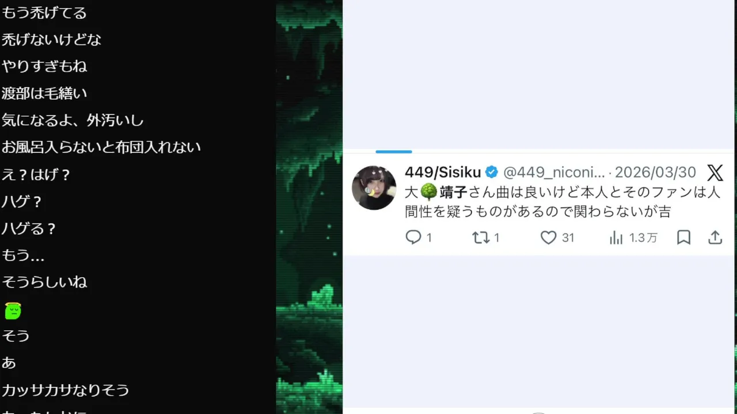Click the tree emoji in tweet
737x414 pixels.
tap(429, 193)
